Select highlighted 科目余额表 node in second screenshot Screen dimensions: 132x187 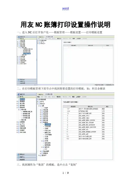48,124
